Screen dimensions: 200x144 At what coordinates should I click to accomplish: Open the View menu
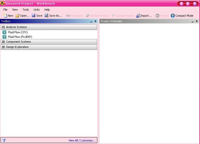tap(15, 10)
